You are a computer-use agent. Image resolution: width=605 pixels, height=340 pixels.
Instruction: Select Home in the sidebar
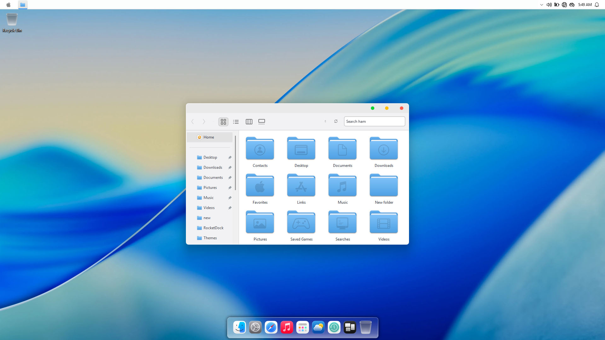pyautogui.click(x=209, y=137)
